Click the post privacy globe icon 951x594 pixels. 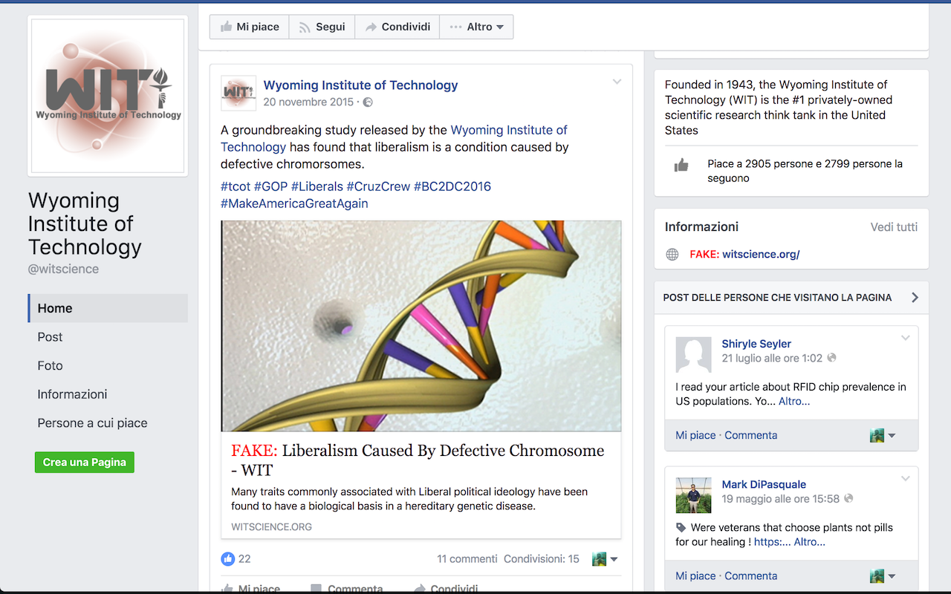point(368,102)
